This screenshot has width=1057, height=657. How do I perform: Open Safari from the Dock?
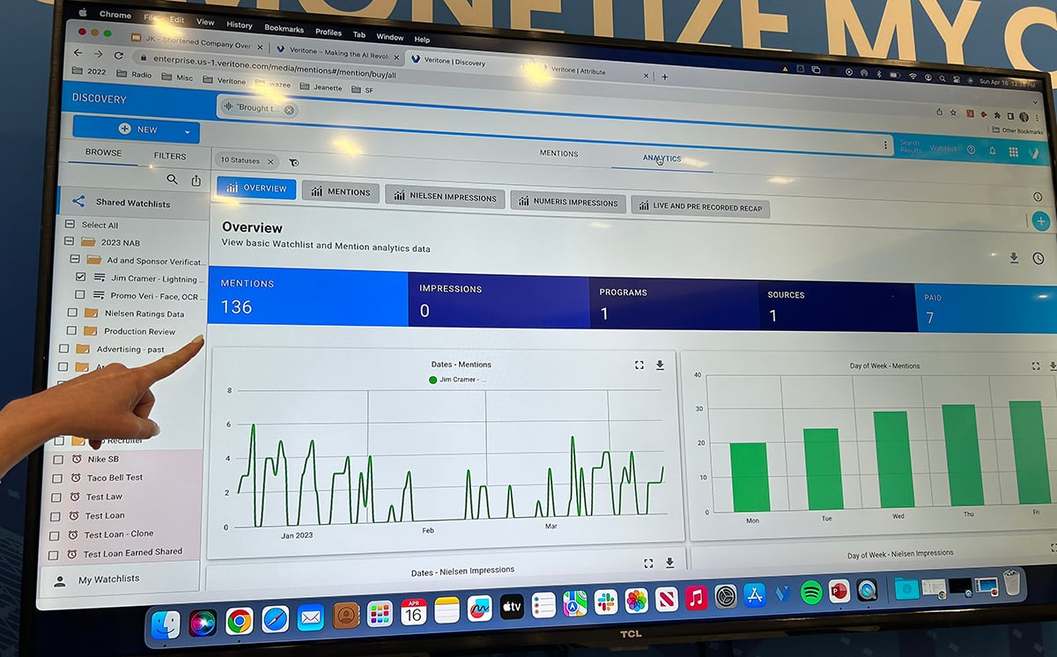(x=275, y=619)
